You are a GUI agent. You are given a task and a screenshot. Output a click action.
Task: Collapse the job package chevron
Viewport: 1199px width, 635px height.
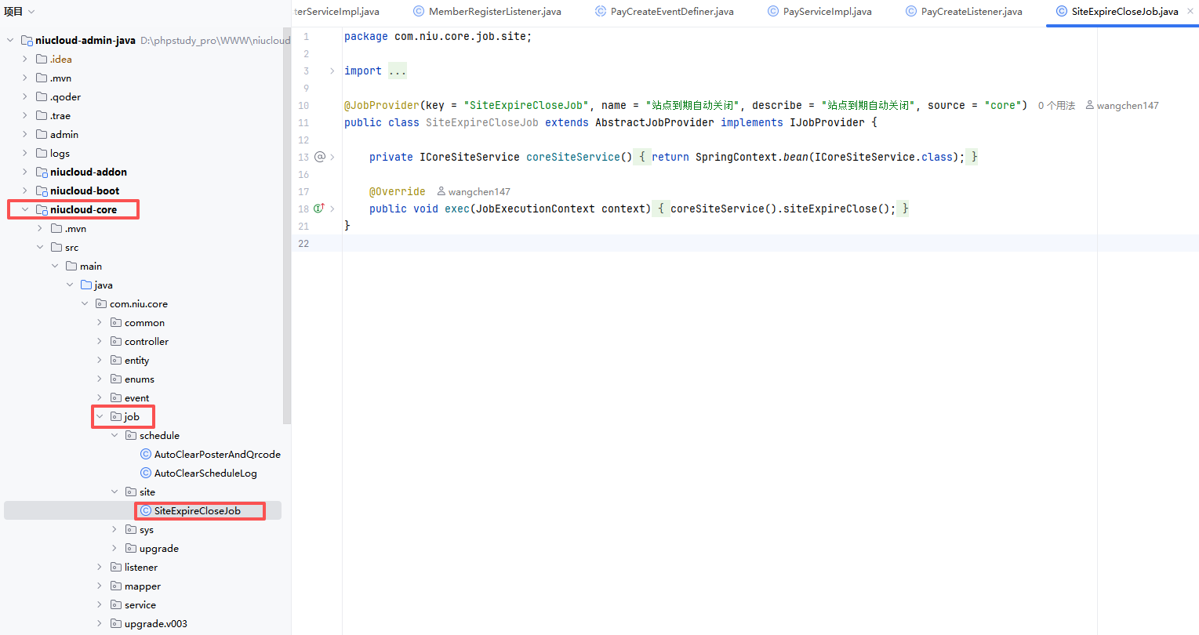coord(100,417)
